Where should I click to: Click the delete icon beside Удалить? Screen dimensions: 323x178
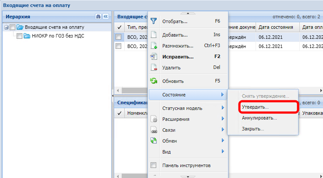154,67
